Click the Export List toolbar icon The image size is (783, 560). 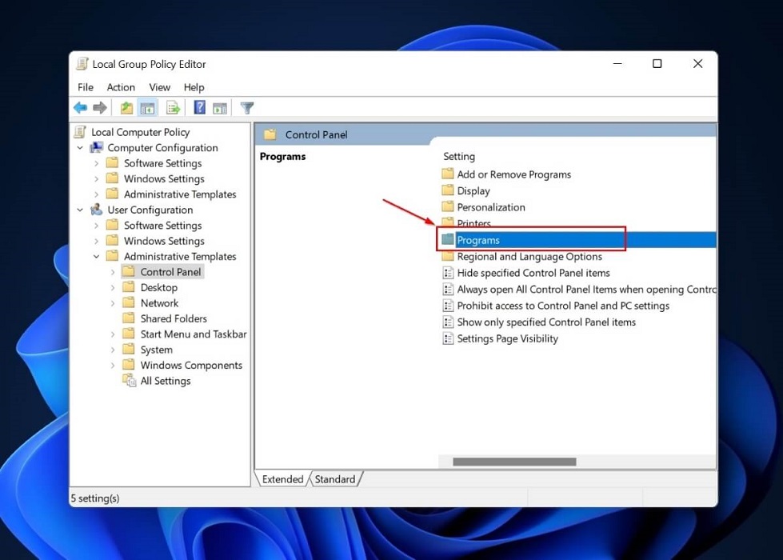[173, 107]
